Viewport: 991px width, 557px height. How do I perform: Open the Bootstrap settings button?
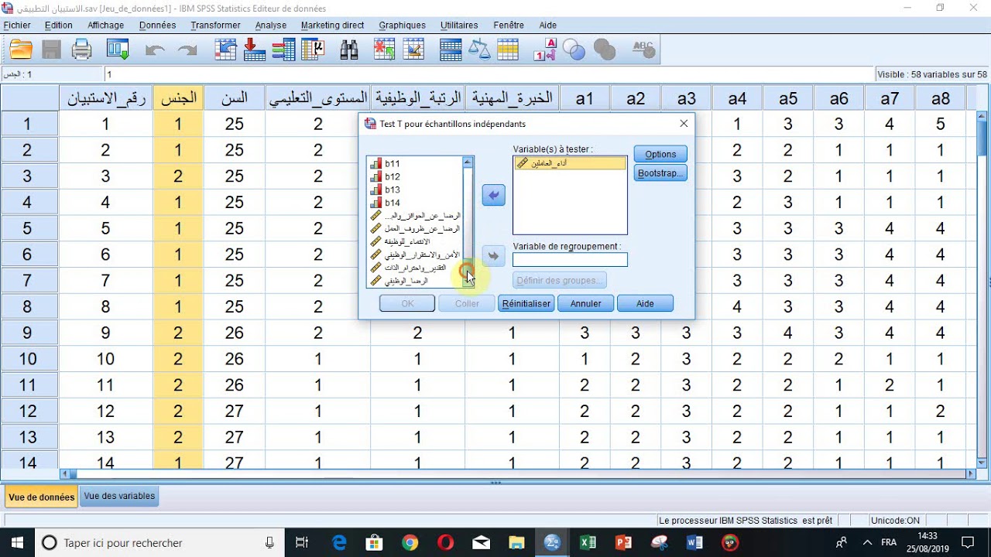[660, 173]
